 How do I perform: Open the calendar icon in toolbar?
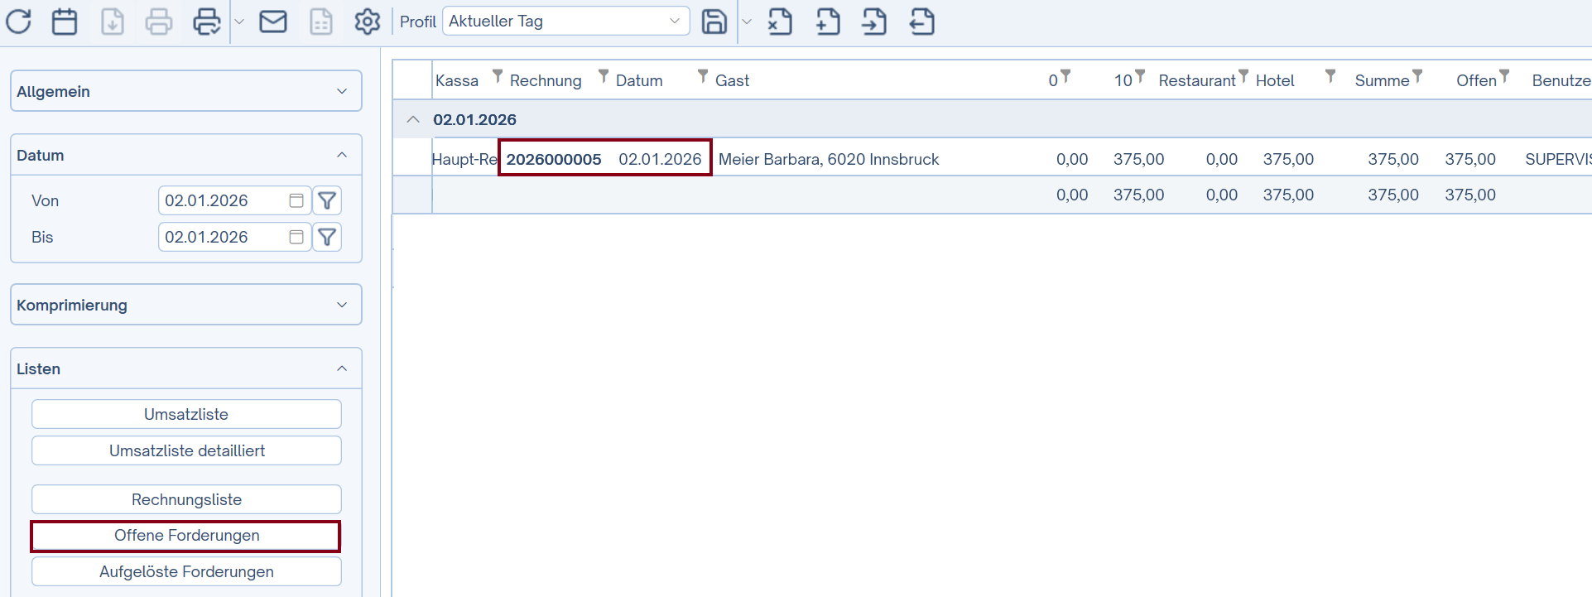[x=65, y=22]
